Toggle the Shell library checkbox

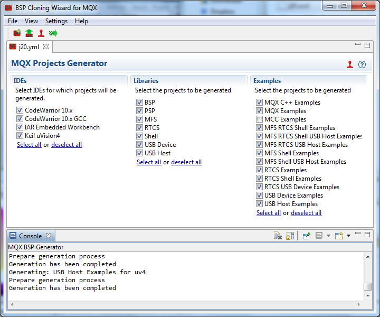[139, 136]
